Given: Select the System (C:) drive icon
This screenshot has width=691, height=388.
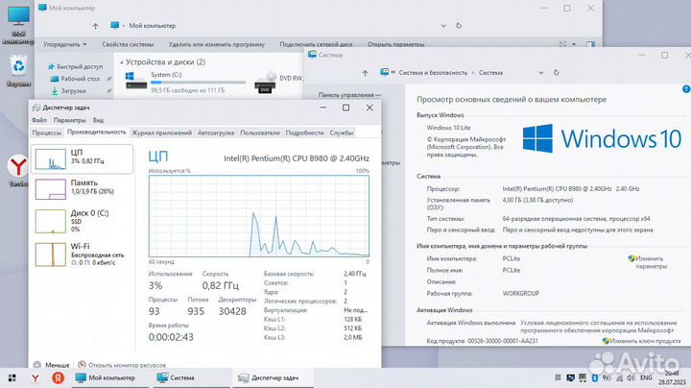Looking at the screenshot, I should coord(135,82).
